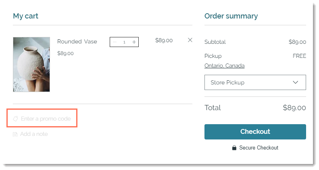The width and height of the screenshot is (319, 170).
Task: Click the Rounded Vase product name
Action: coord(77,41)
